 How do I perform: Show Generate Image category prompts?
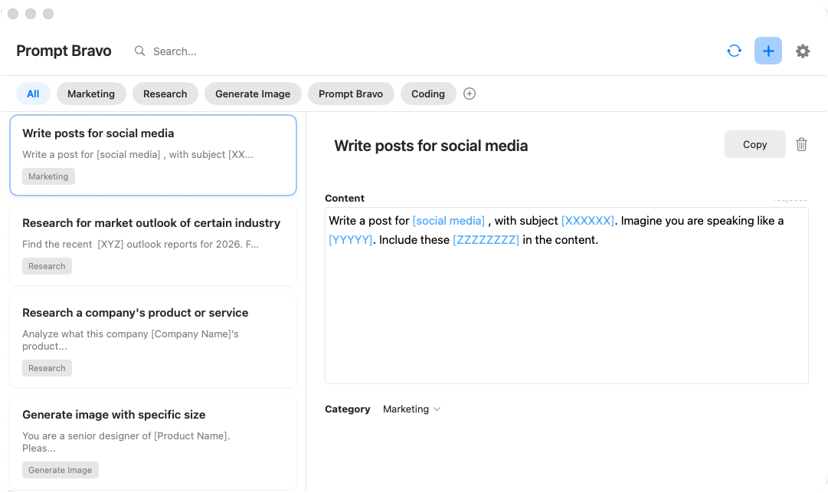(x=253, y=94)
